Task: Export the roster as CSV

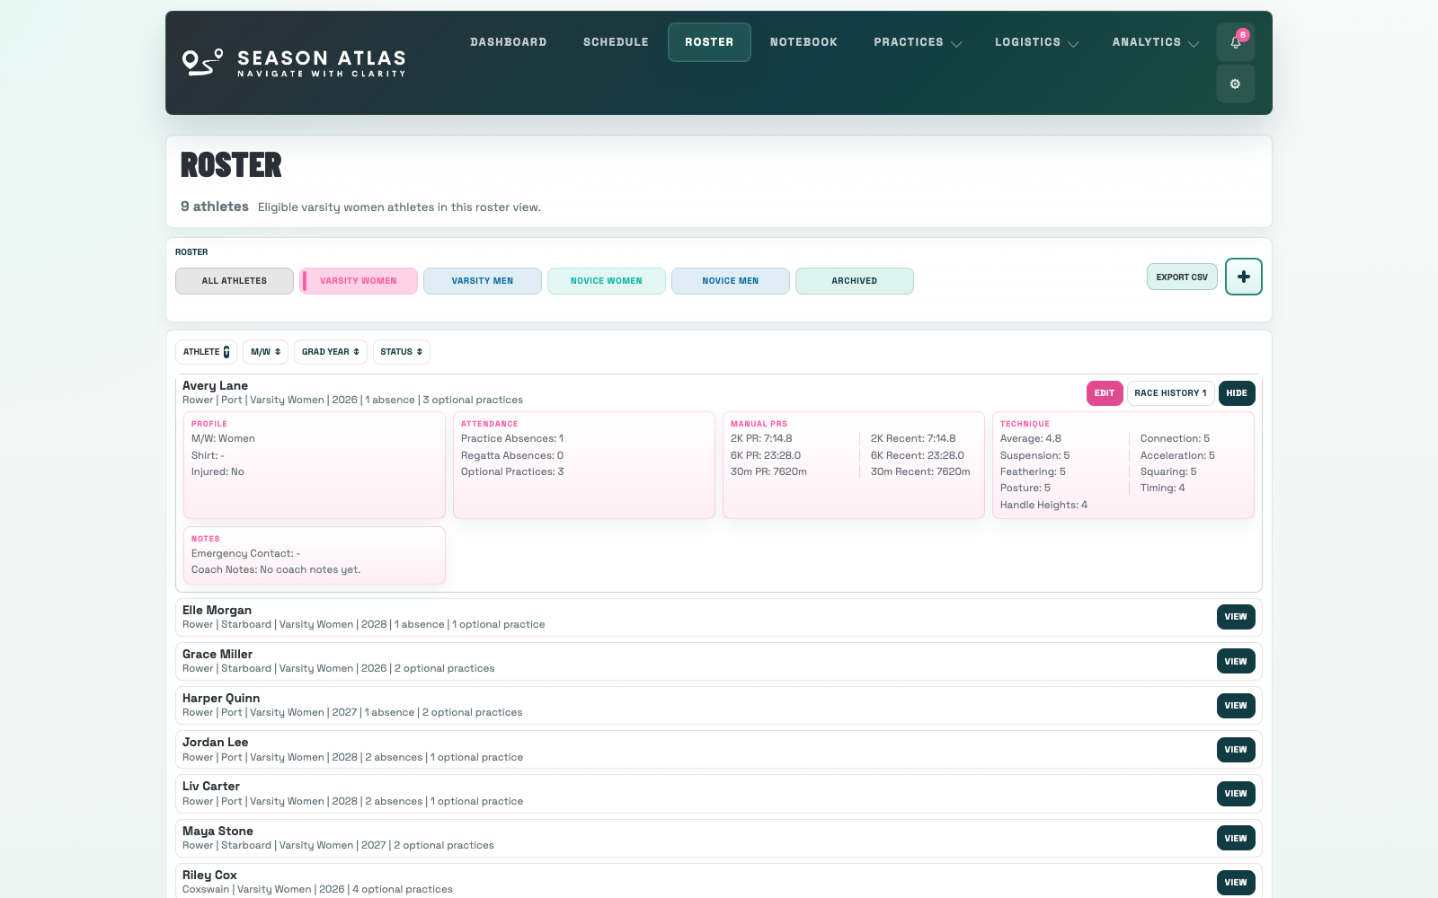Action: pos(1182,277)
